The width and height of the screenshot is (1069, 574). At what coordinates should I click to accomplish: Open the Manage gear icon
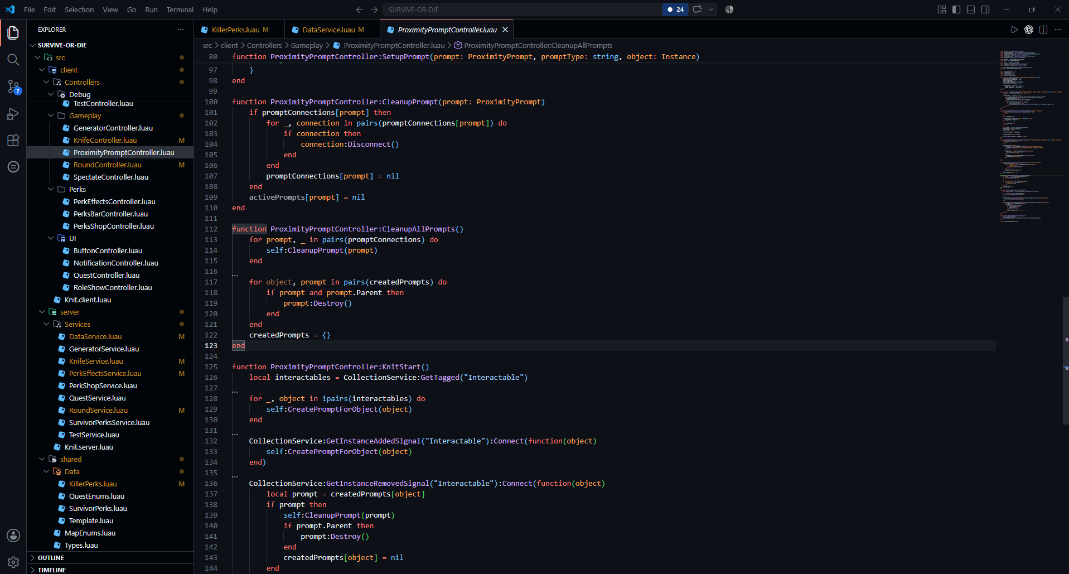(13, 562)
